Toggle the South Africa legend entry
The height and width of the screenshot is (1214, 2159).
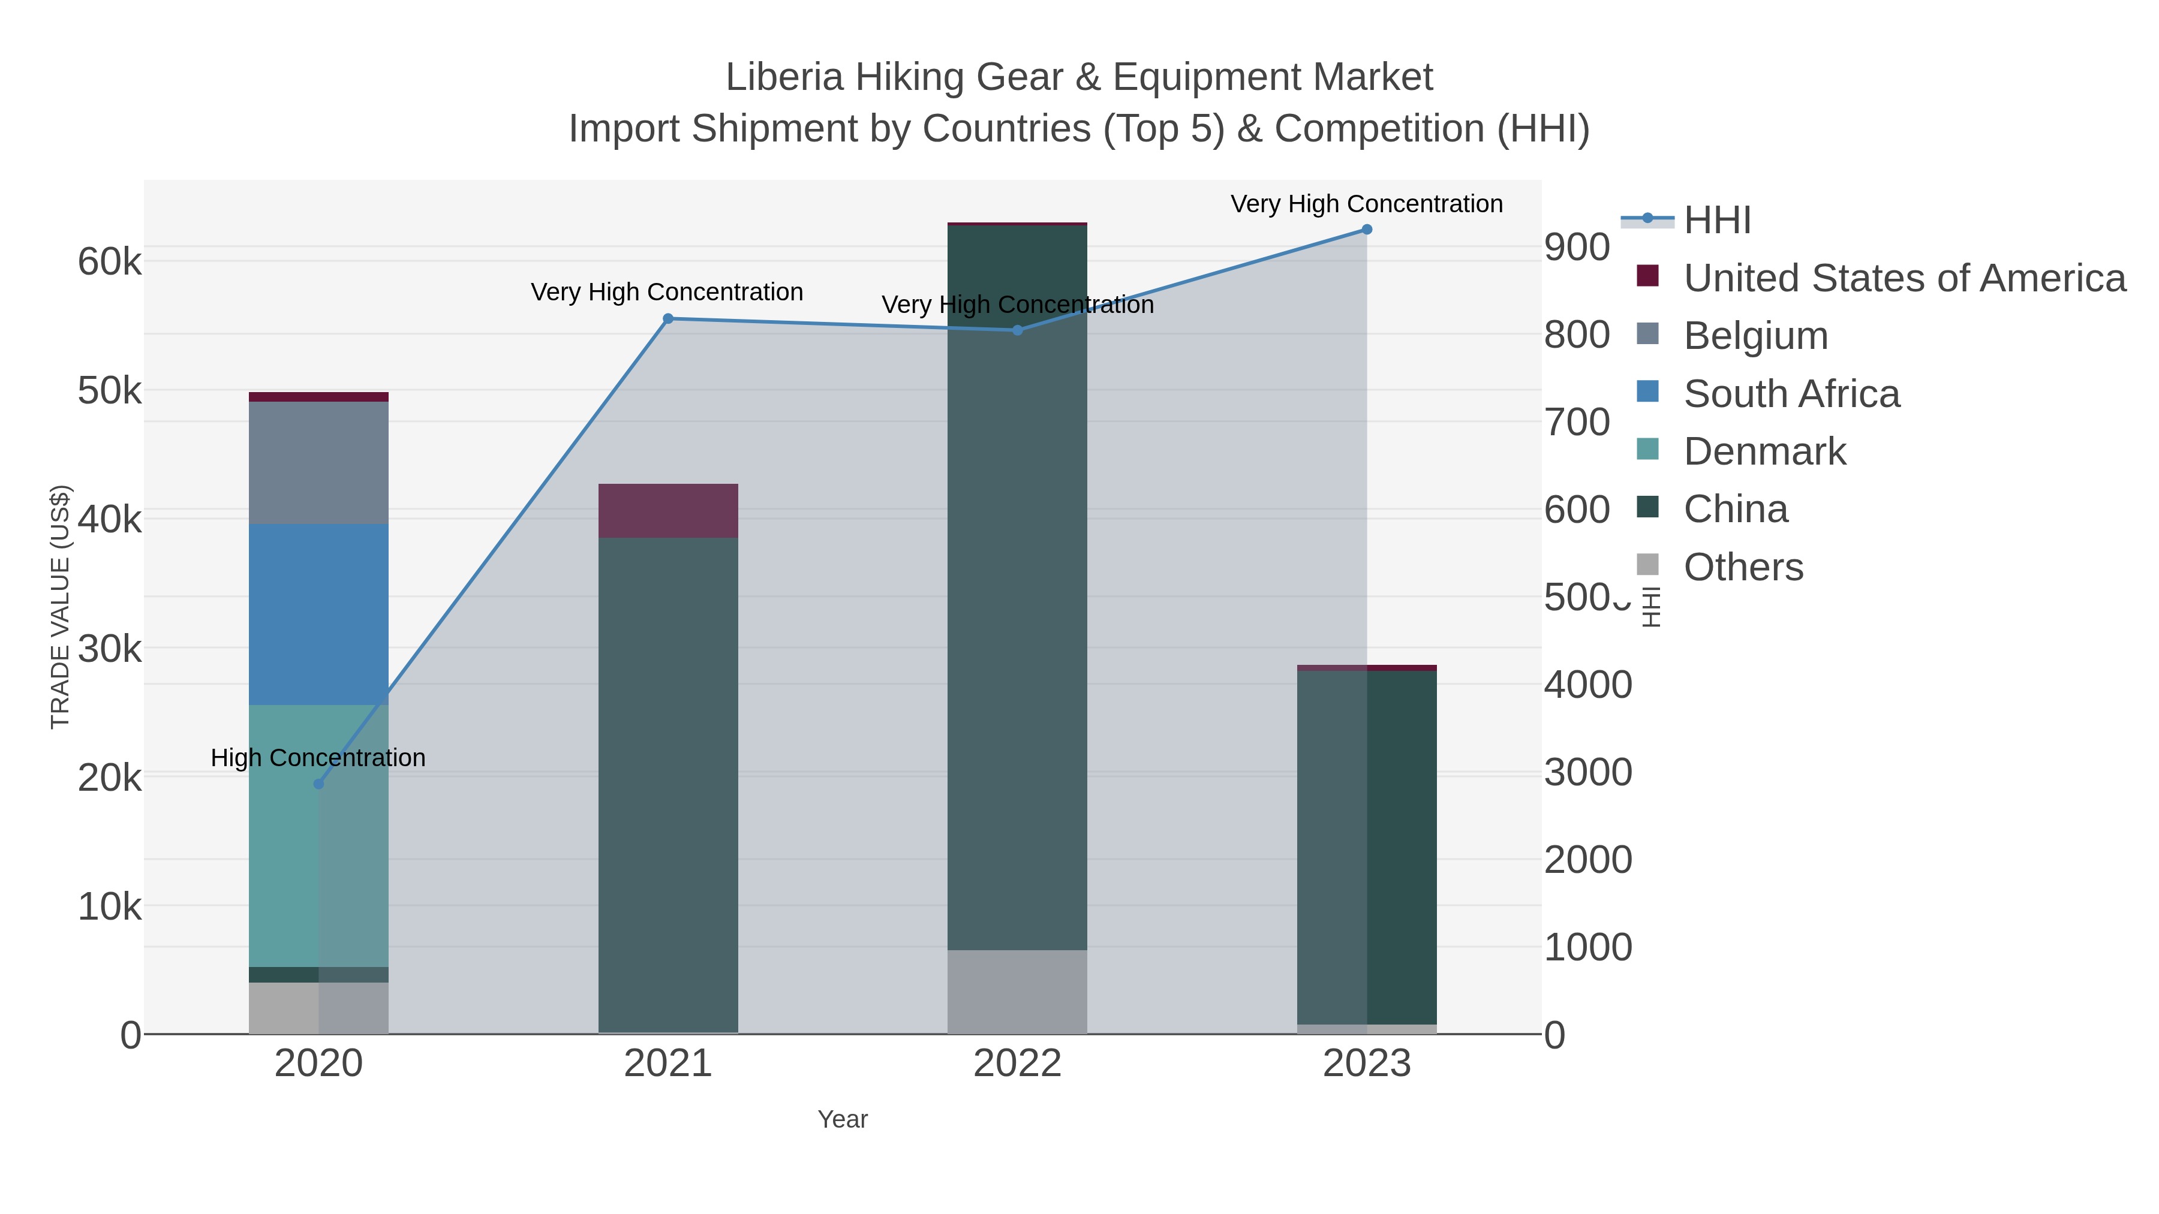click(x=1769, y=393)
